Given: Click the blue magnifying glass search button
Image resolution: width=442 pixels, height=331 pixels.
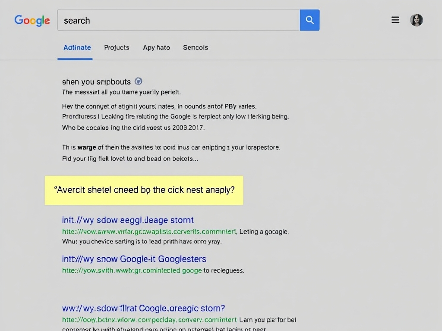Looking at the screenshot, I should 309,20.
